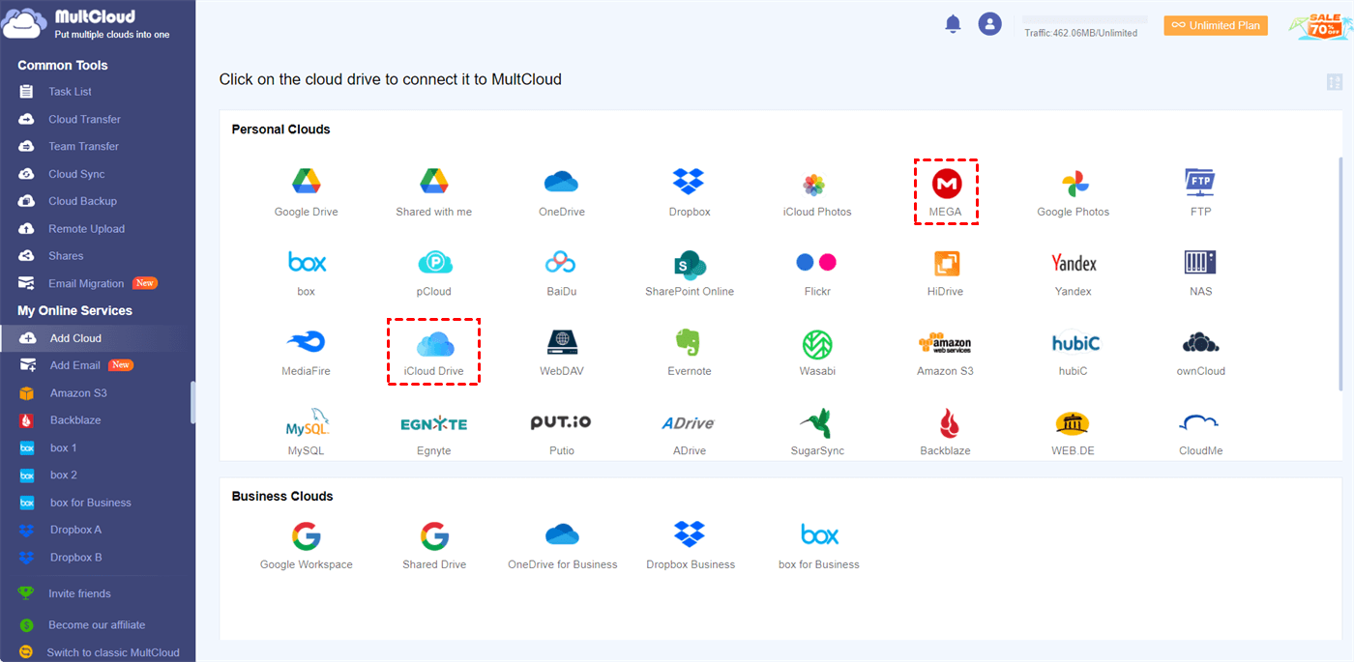Viewport: 1354px width, 662px height.
Task: Open the user account avatar menu
Action: [989, 24]
